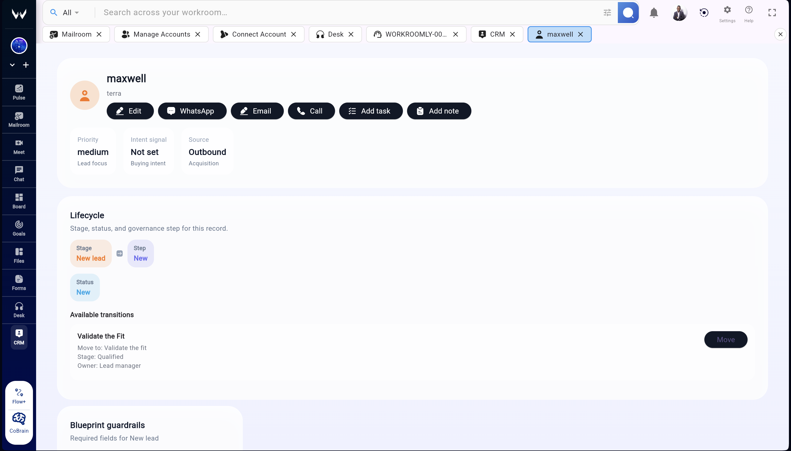Enable fullscreen with the expand icon
The image size is (791, 451).
(771, 12)
